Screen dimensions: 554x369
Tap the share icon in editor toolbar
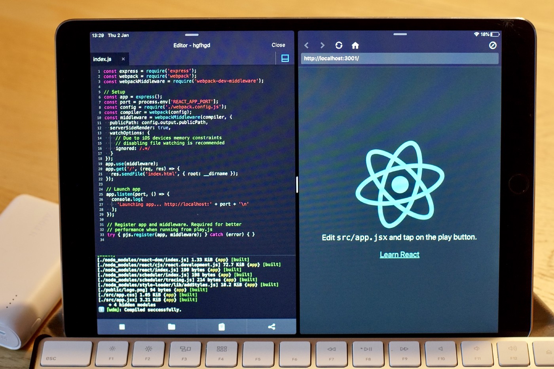pos(271,327)
